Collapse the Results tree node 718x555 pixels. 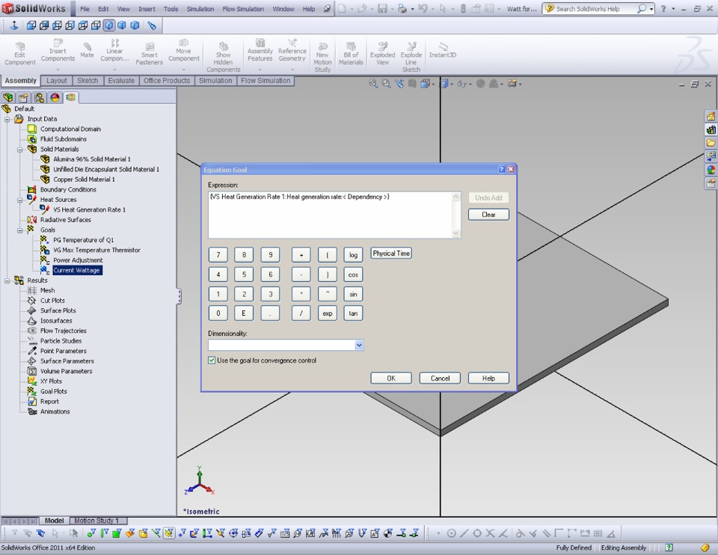point(7,280)
